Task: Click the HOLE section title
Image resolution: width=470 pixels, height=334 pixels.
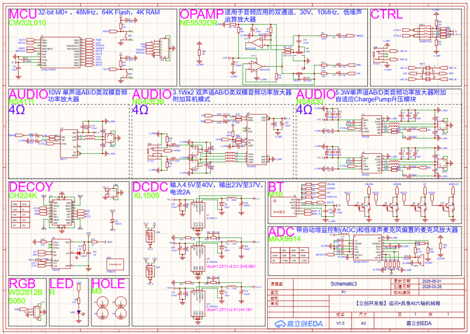Action: [108, 283]
